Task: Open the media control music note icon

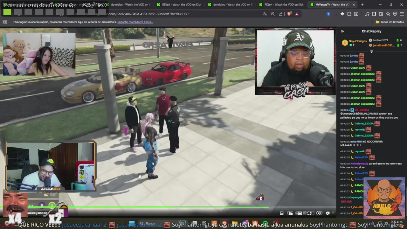Action: click(x=367, y=14)
